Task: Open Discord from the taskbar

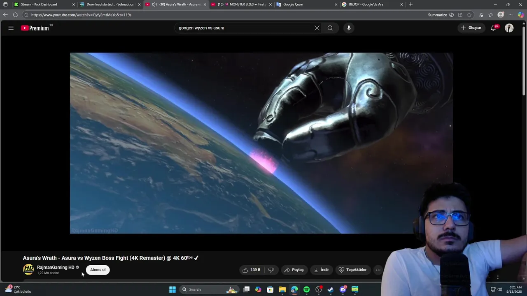Action: tap(343, 289)
